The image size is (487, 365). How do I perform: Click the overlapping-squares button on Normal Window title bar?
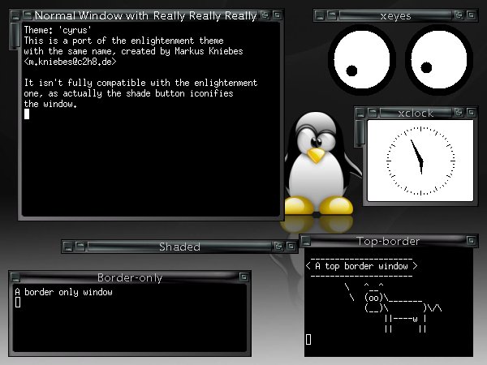point(265,15)
